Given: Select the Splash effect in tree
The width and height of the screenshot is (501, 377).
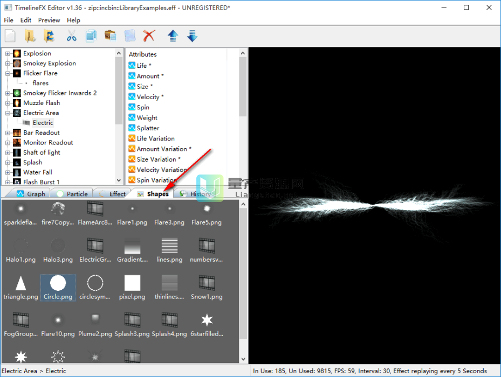Looking at the screenshot, I should coord(32,162).
